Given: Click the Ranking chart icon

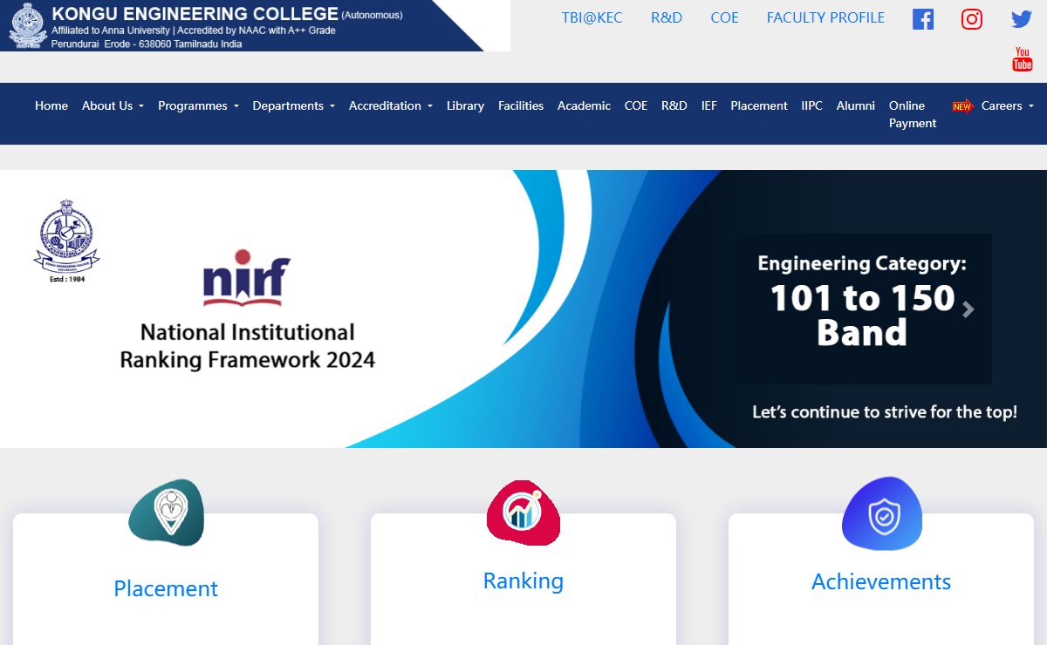Looking at the screenshot, I should click(x=523, y=513).
